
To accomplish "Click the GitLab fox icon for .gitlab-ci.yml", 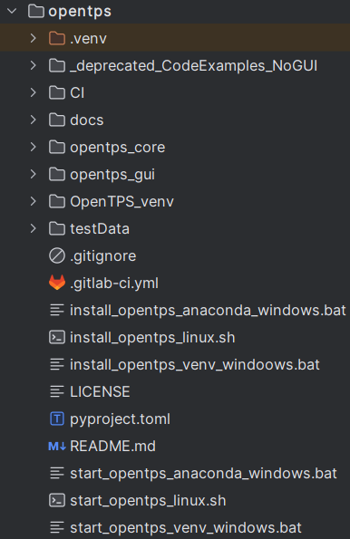I will pyautogui.click(x=57, y=283).
